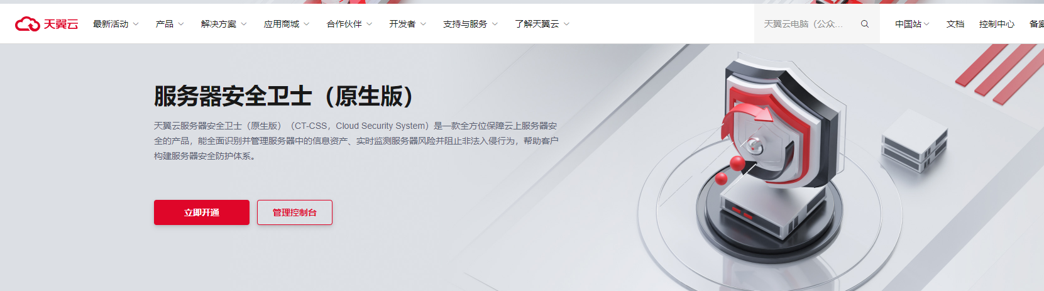Expand chevron next to 解决方案
Image resolution: width=1044 pixels, height=291 pixels.
[244, 24]
